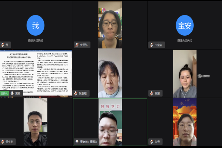This screenshot has width=222, height=148.
Task: Click the muted microphone icon beside 我
Action: [x=3, y=45]
